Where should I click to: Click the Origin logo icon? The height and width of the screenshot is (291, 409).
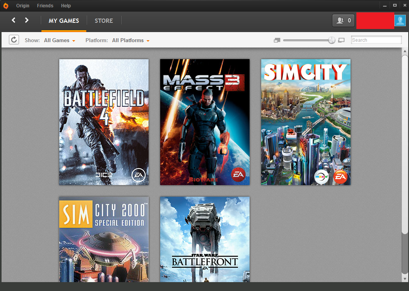click(6, 6)
